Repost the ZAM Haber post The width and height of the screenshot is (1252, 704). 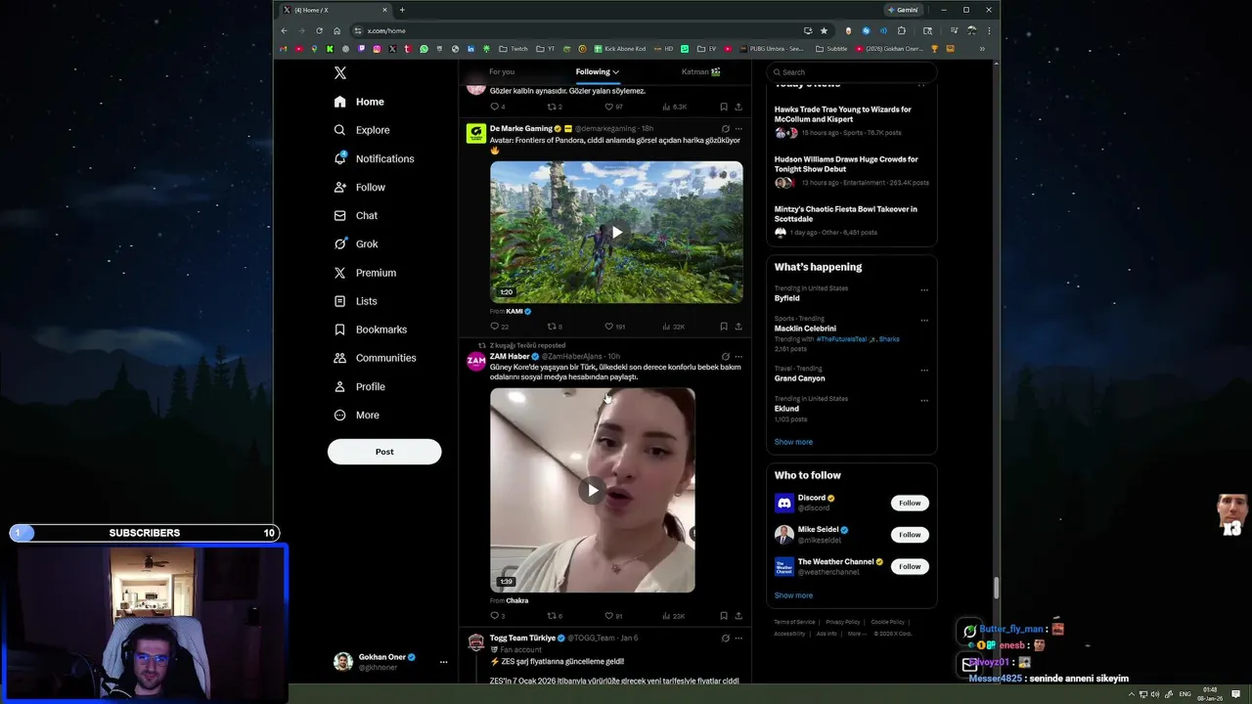point(552,616)
